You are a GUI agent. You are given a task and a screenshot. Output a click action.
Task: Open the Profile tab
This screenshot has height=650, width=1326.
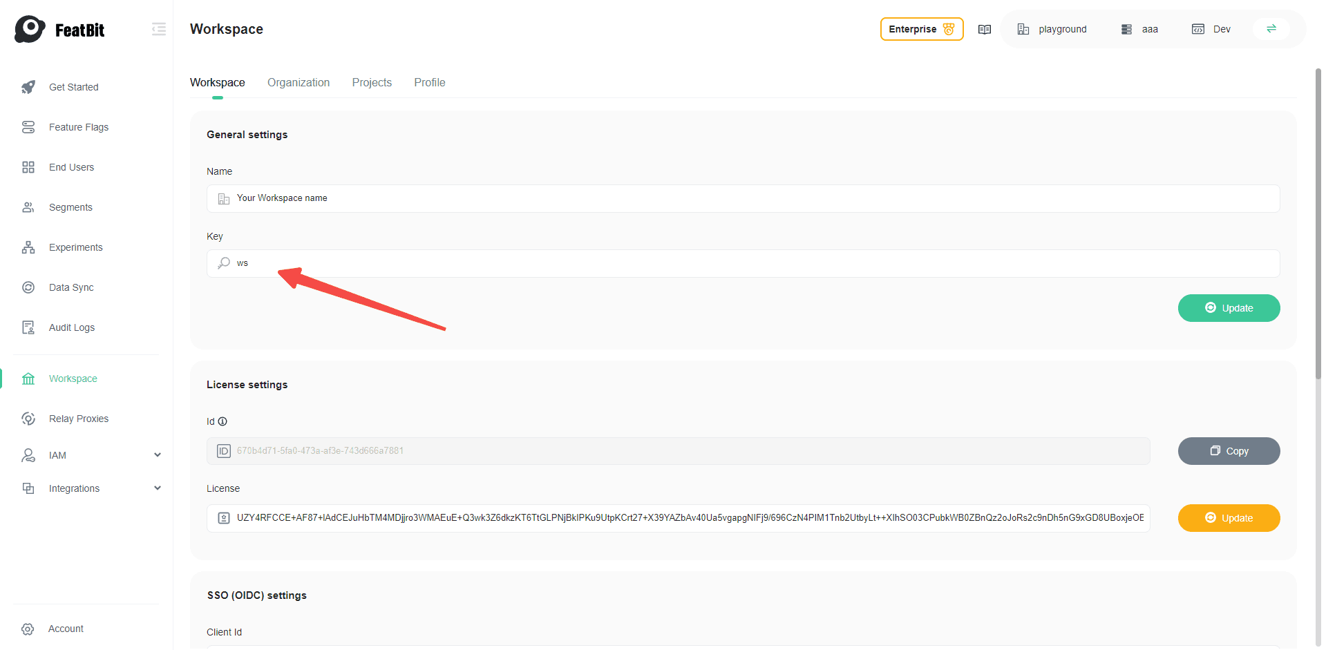coord(429,82)
